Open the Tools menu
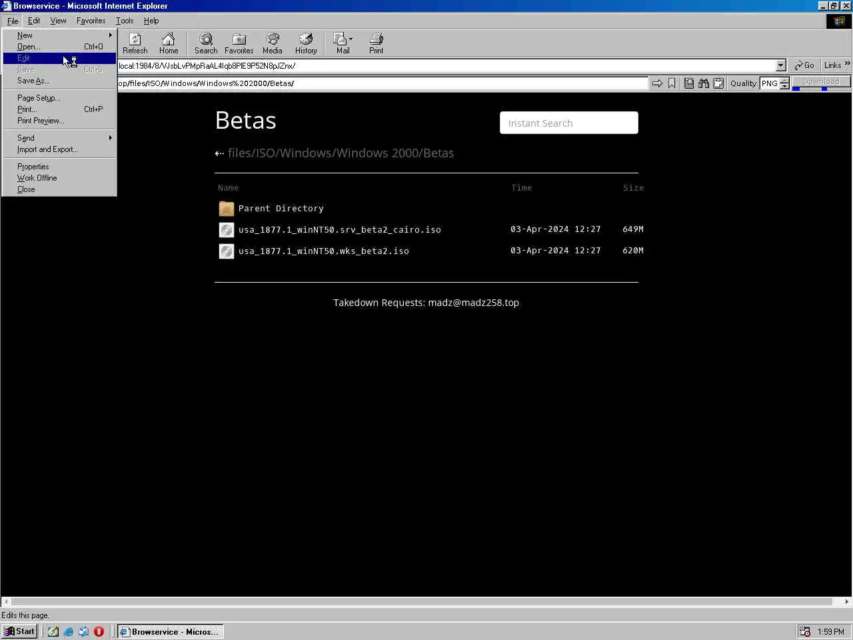 tap(125, 21)
